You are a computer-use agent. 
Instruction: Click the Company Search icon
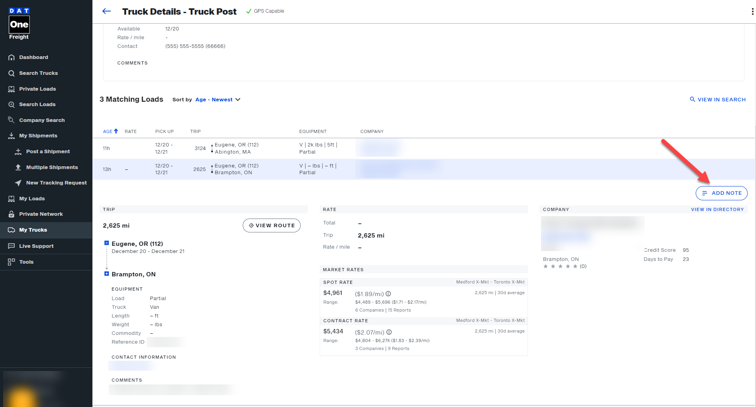[12, 120]
